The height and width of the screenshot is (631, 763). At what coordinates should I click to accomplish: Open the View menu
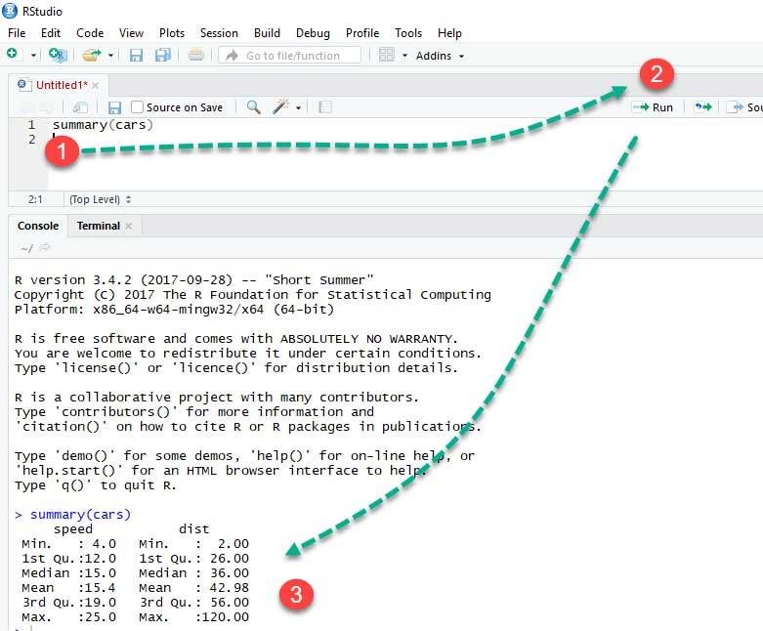[x=131, y=33]
